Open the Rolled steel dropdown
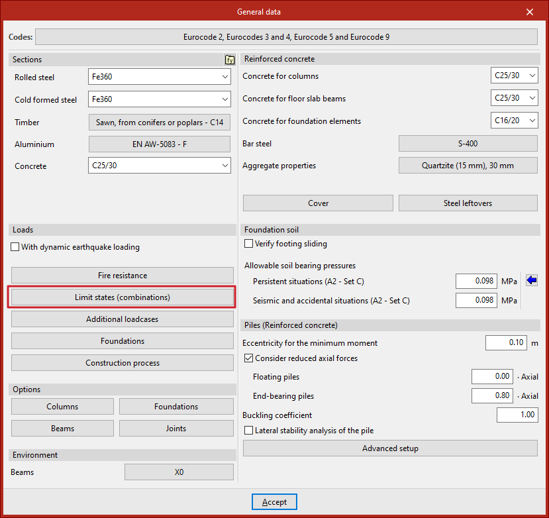 159,78
